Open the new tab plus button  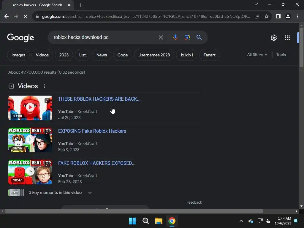pyautogui.click(x=80, y=5)
